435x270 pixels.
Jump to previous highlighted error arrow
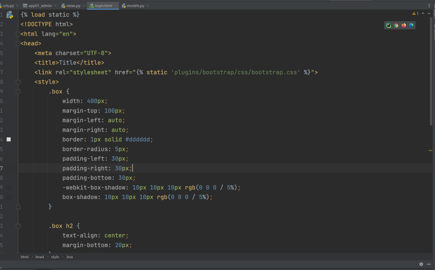pos(423,14)
